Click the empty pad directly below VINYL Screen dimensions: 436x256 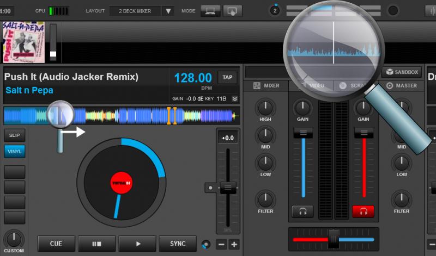tap(15, 172)
